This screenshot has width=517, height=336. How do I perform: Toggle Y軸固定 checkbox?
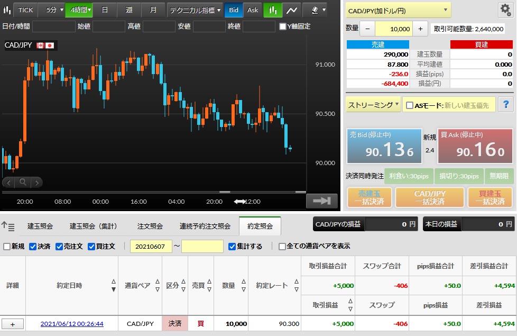(283, 26)
